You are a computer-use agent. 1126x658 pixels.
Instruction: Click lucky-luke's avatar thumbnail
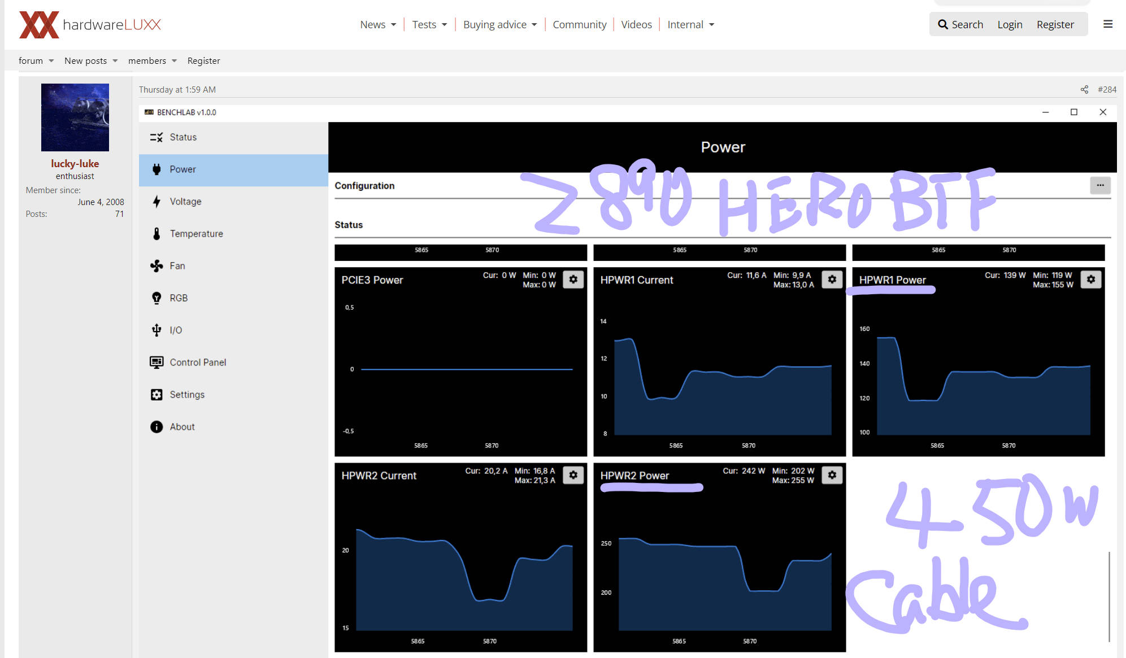coord(75,117)
